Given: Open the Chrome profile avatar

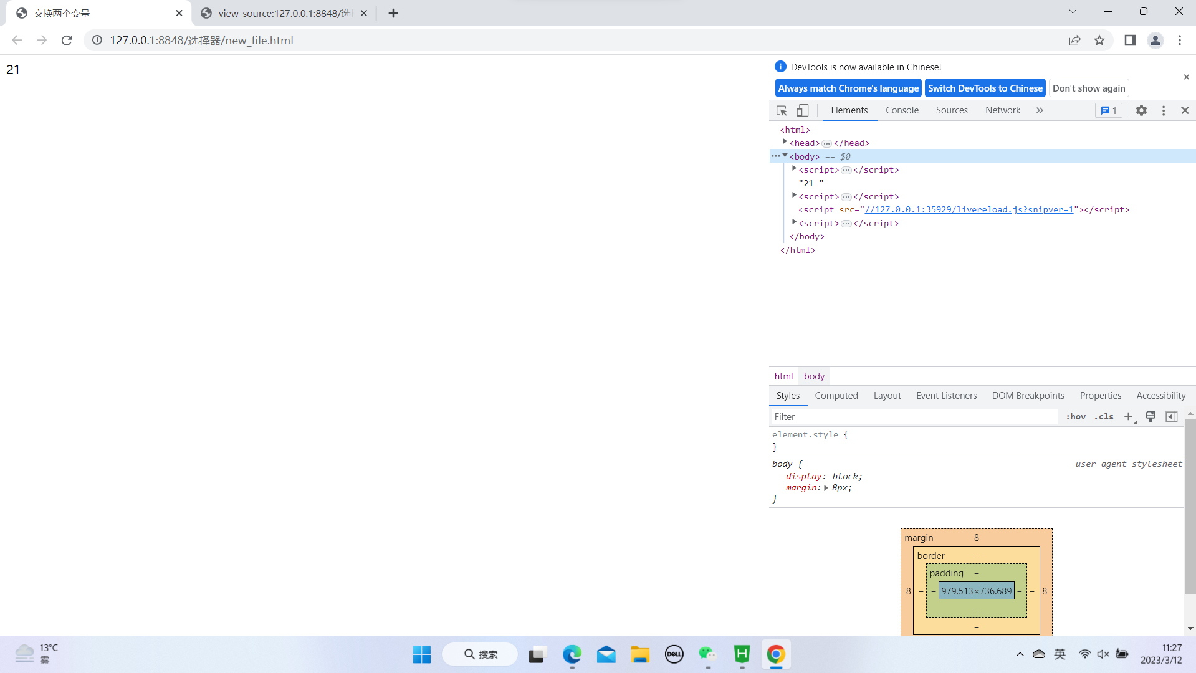Looking at the screenshot, I should pyautogui.click(x=1155, y=41).
